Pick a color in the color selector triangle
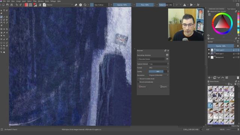The height and width of the screenshot is (135, 240). coord(222,23)
